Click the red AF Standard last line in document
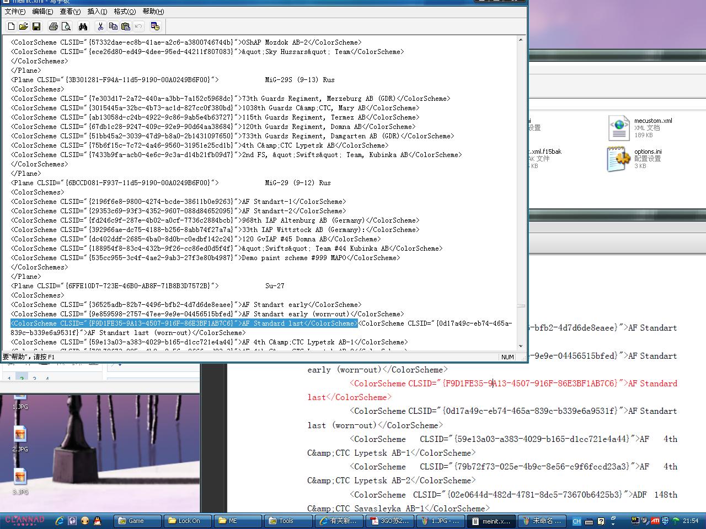Image resolution: width=706 pixels, height=529 pixels. click(492, 390)
